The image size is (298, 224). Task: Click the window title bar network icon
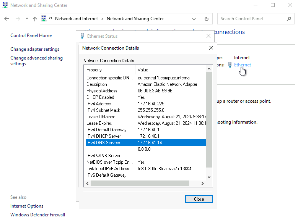(x=5, y=5)
